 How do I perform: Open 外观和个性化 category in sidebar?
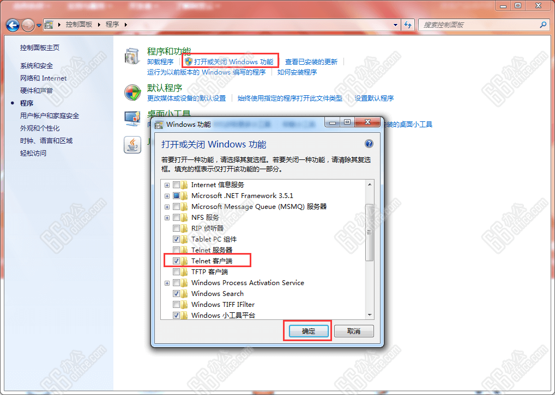40,128
